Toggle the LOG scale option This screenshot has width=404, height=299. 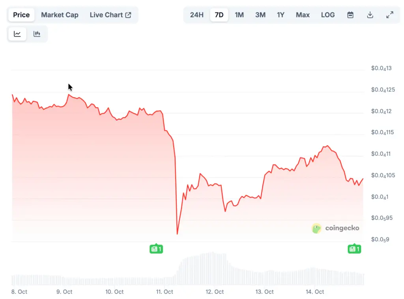pos(328,15)
